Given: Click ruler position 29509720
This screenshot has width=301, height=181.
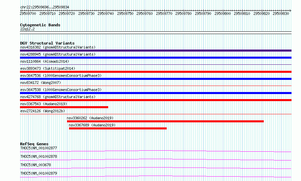Looking at the screenshot, I should coord(67,13).
